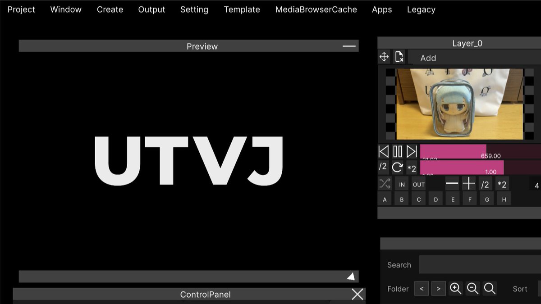Click the minus loop length button

(452, 183)
